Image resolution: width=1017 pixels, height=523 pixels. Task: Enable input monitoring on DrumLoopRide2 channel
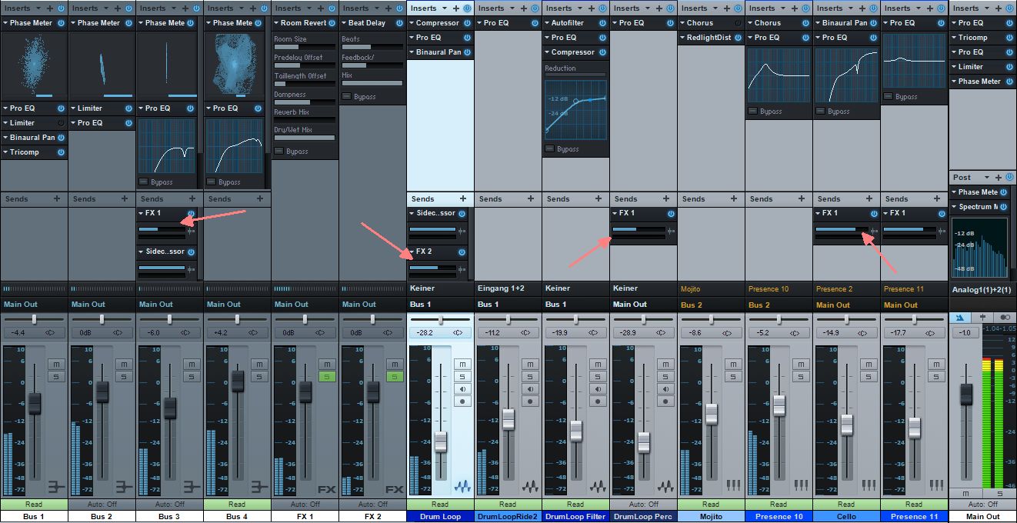[x=530, y=389]
